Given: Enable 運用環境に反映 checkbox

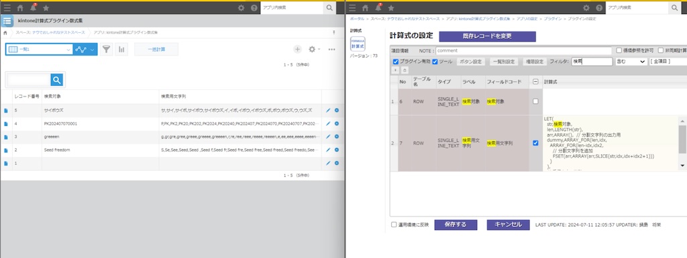Looking at the screenshot, I should tap(394, 224).
